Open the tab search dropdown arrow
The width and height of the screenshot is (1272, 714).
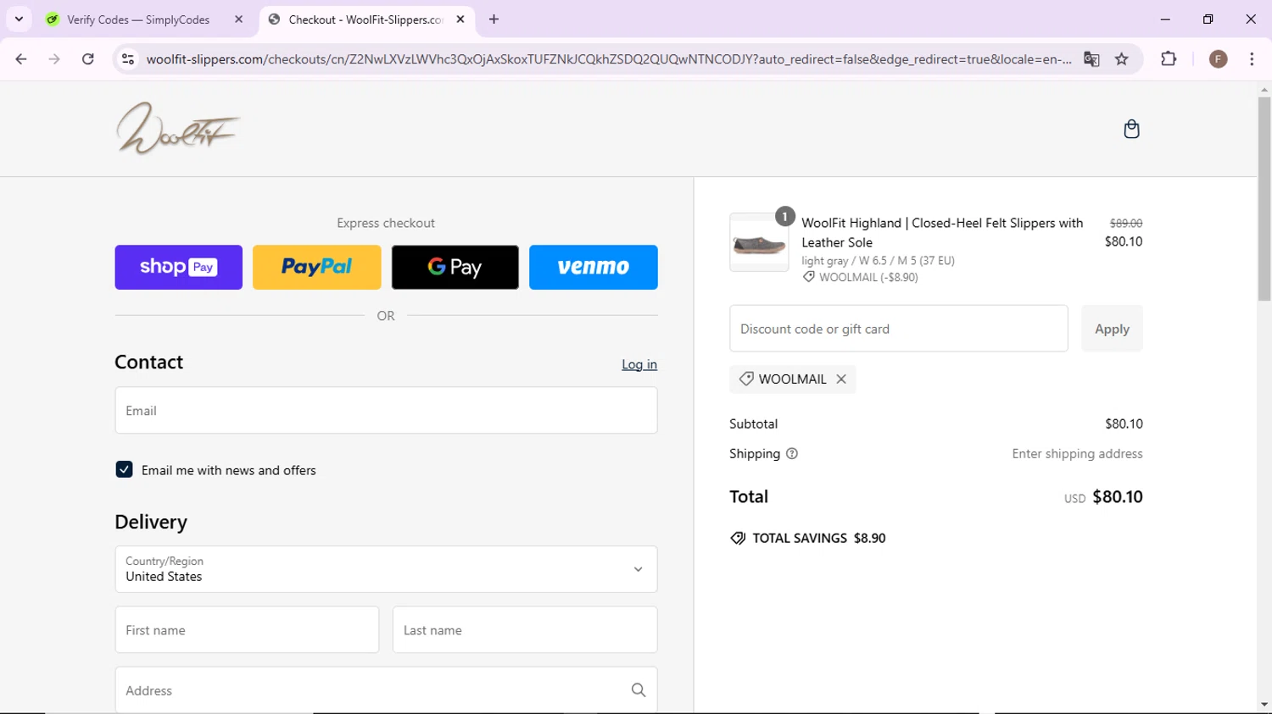coord(19,19)
